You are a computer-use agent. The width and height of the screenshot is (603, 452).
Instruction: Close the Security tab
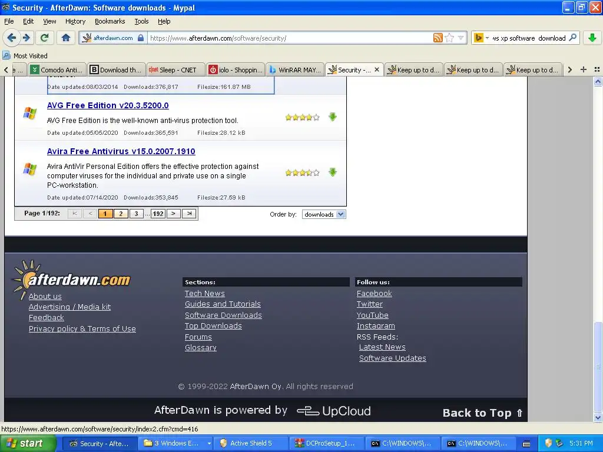click(x=377, y=69)
